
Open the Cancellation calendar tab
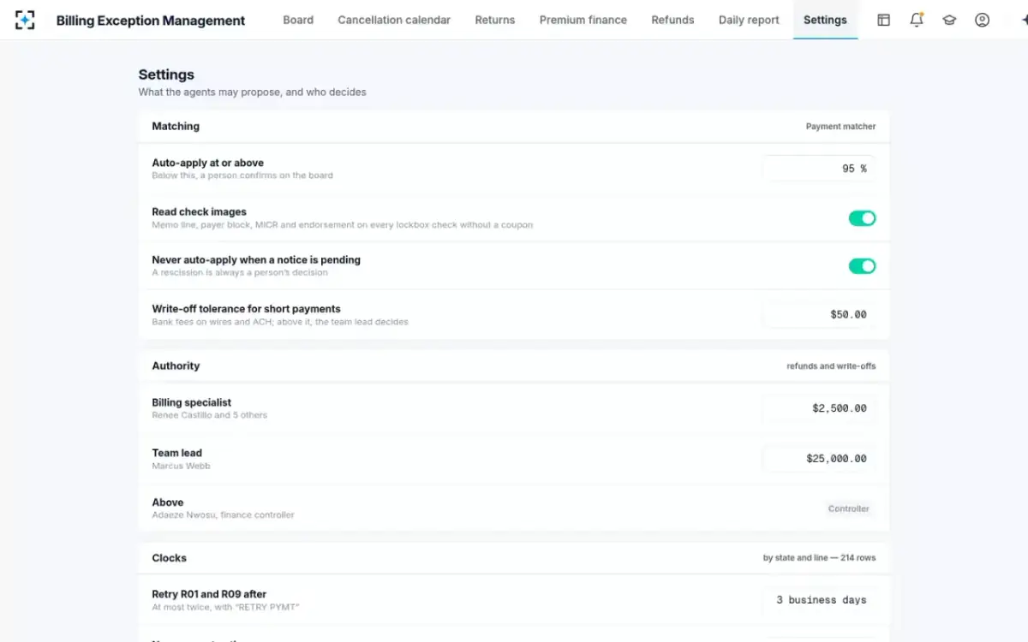coord(394,20)
